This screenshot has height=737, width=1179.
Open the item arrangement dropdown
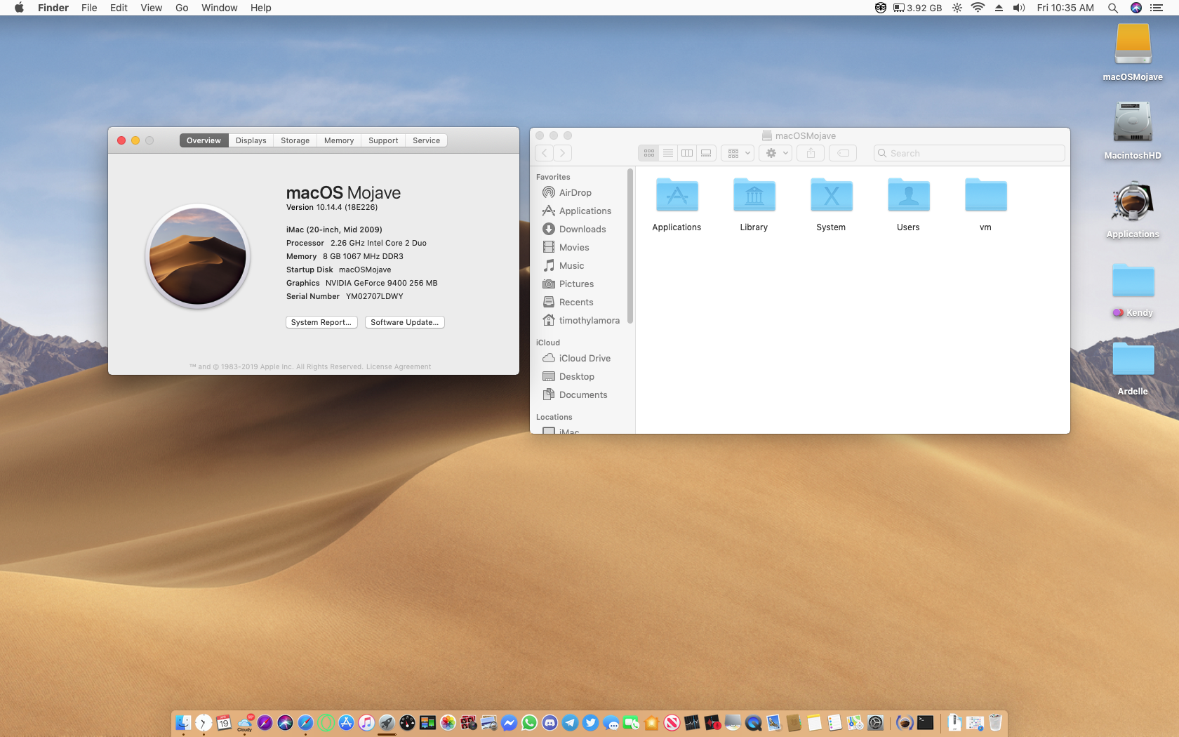click(738, 153)
